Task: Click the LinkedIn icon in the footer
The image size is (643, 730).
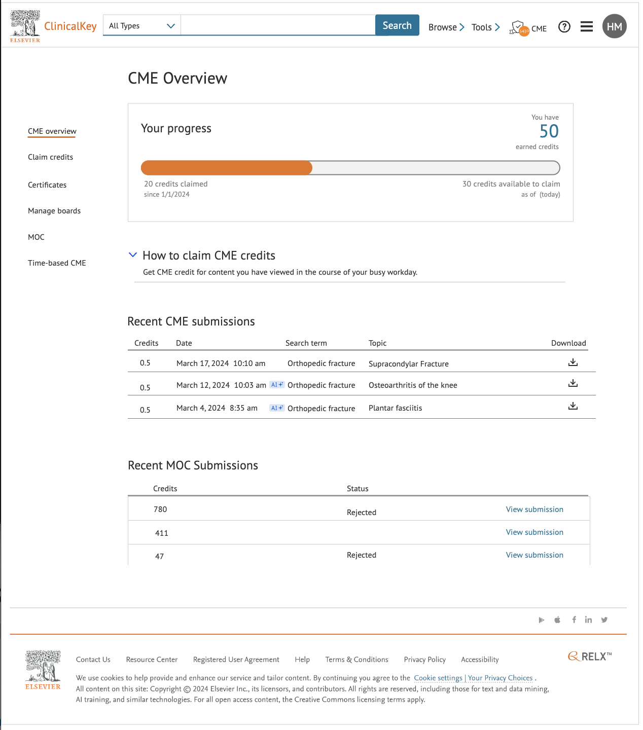Action: (x=588, y=619)
